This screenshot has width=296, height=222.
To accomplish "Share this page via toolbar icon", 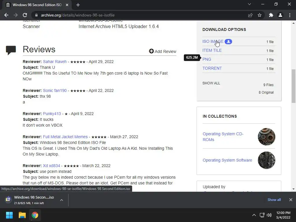I will click(x=250, y=15).
